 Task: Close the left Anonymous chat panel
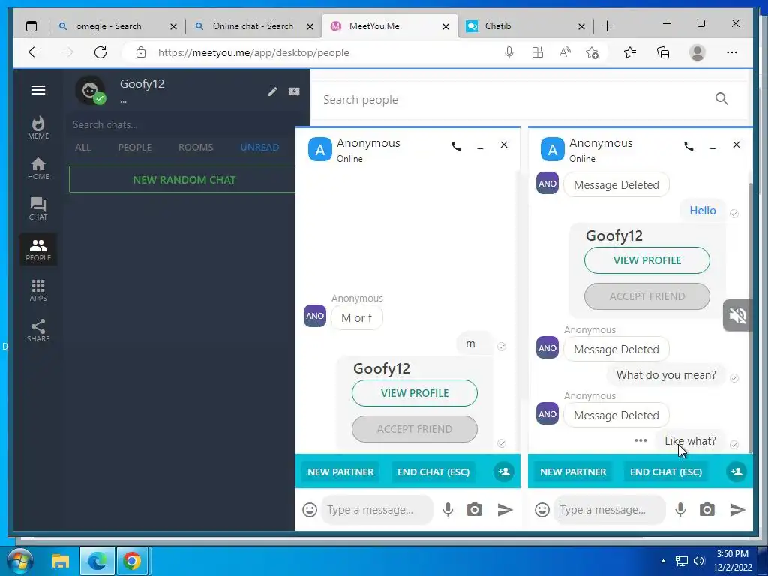click(503, 145)
